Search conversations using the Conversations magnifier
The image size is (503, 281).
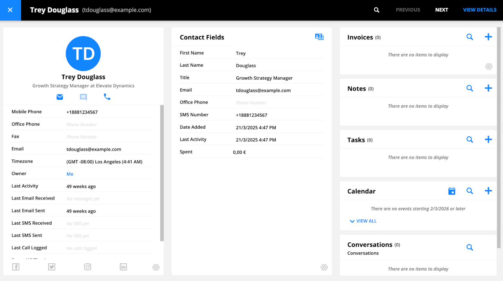pyautogui.click(x=469, y=247)
